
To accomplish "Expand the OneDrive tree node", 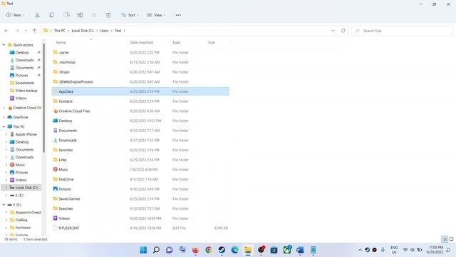I will 4,117.
